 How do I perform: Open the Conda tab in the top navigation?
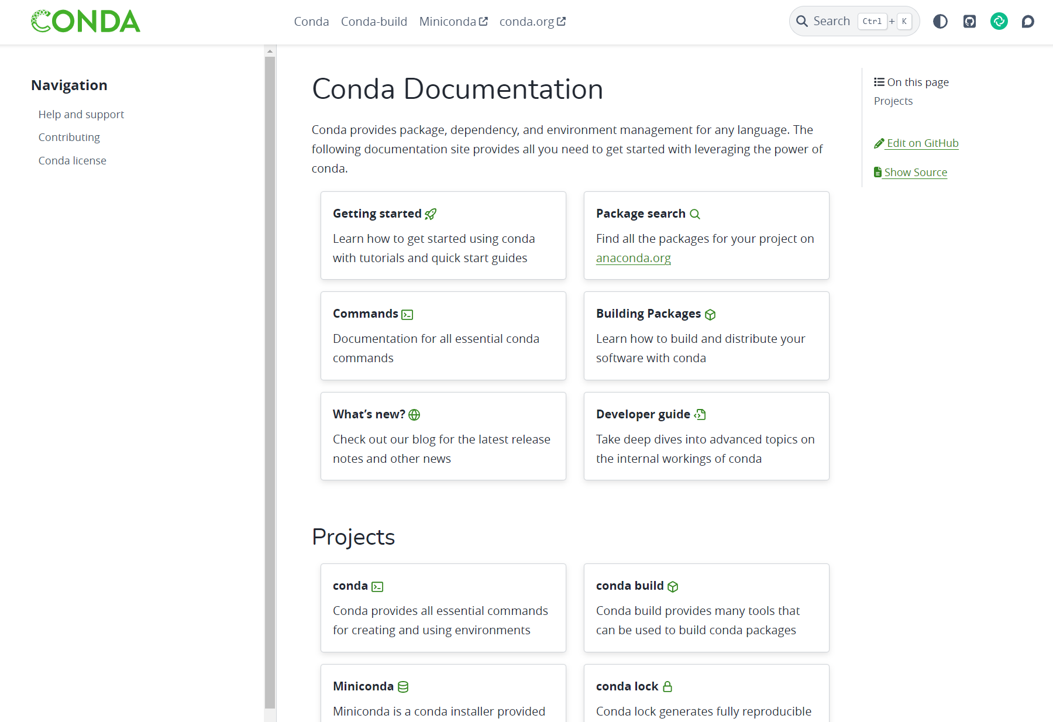coord(311,22)
